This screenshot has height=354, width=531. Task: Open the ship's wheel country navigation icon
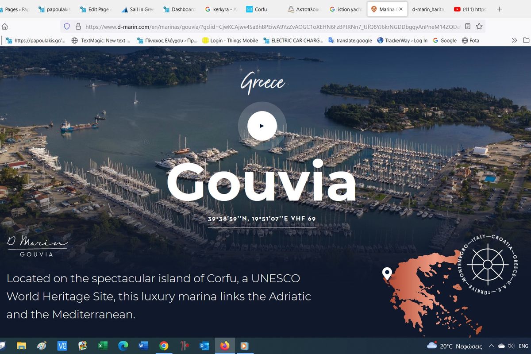click(x=487, y=264)
